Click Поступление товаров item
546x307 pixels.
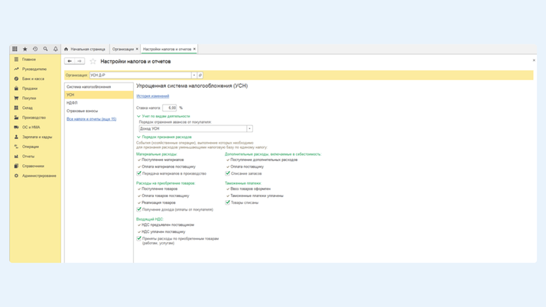pos(160,189)
